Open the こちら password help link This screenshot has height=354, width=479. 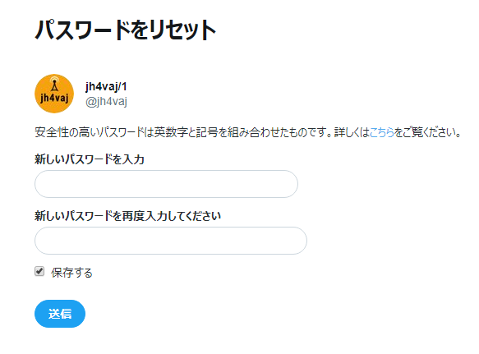[x=381, y=132]
